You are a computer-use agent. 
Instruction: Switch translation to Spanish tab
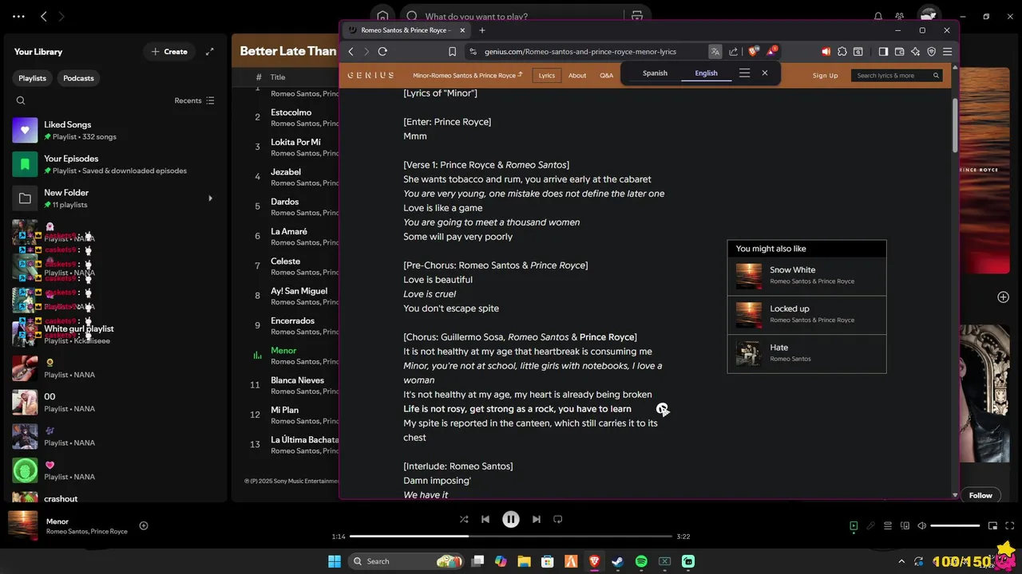(655, 73)
